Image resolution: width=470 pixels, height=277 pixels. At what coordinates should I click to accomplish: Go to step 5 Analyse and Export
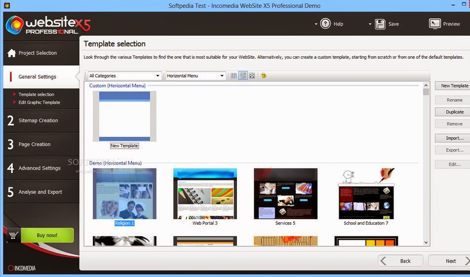41,192
